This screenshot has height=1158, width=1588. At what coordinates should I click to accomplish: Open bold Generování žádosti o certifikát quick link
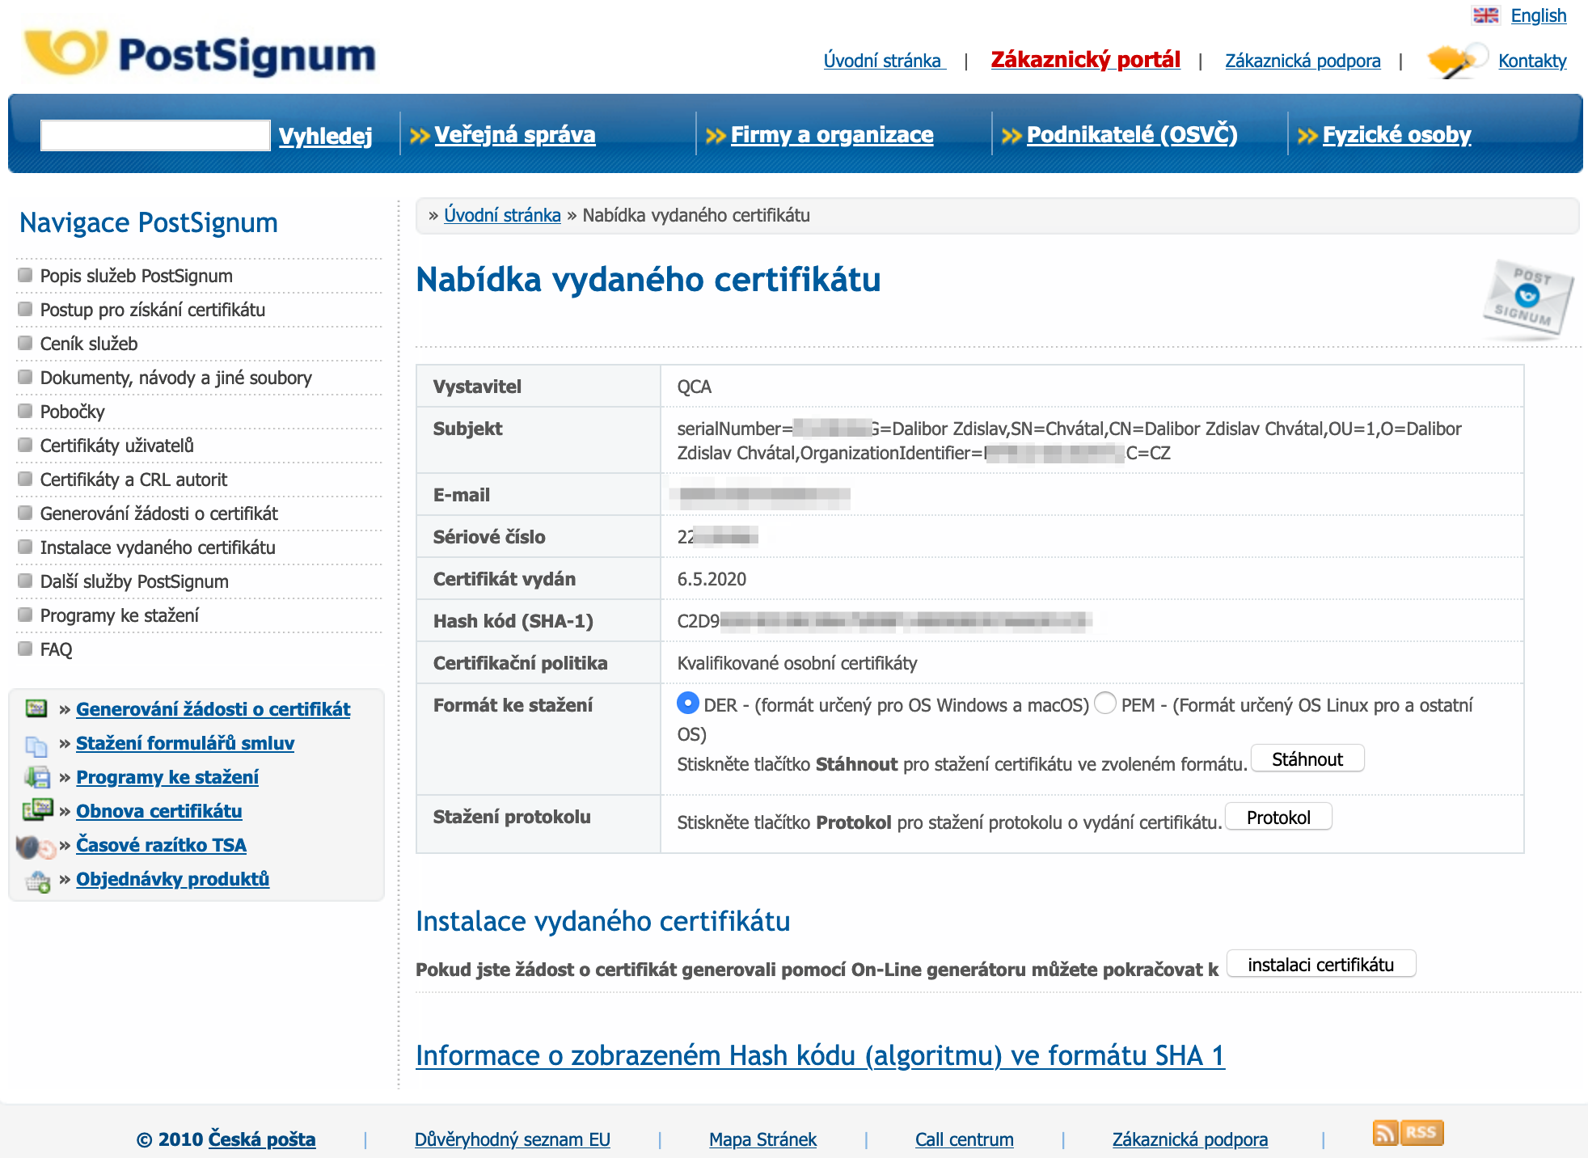point(213,709)
